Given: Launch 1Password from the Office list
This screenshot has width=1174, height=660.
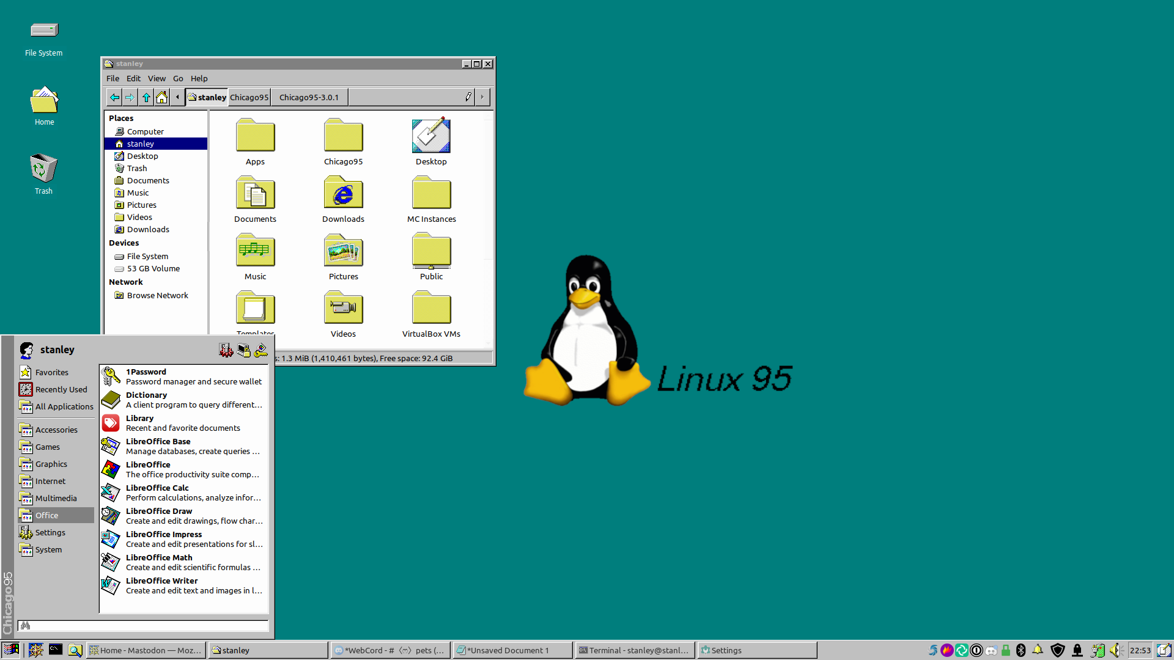Looking at the screenshot, I should click(x=183, y=376).
